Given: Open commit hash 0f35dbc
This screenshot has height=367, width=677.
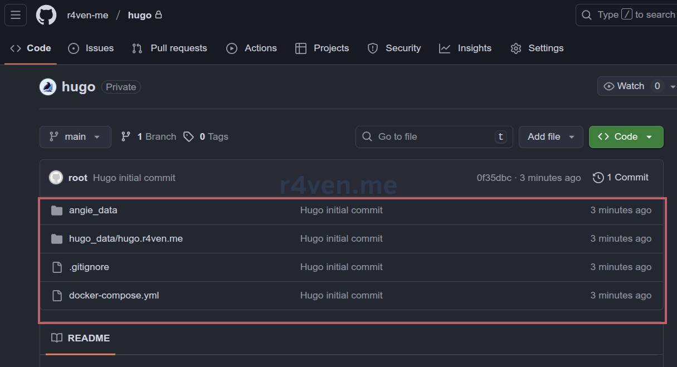Looking at the screenshot, I should pyautogui.click(x=494, y=178).
